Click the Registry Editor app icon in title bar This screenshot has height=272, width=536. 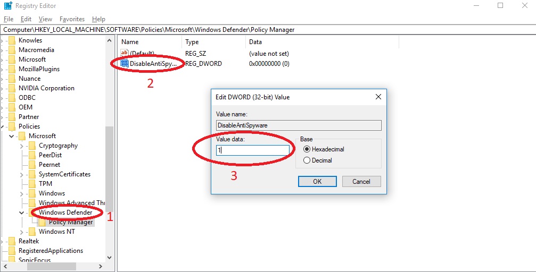click(7, 6)
